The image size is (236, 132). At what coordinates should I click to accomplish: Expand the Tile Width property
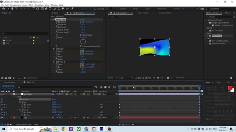(x=54, y=25)
